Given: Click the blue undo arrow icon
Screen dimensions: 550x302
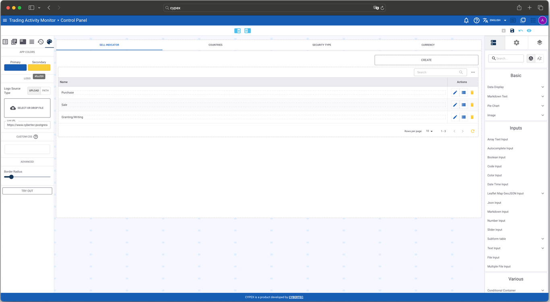Looking at the screenshot, I should tap(521, 31).
